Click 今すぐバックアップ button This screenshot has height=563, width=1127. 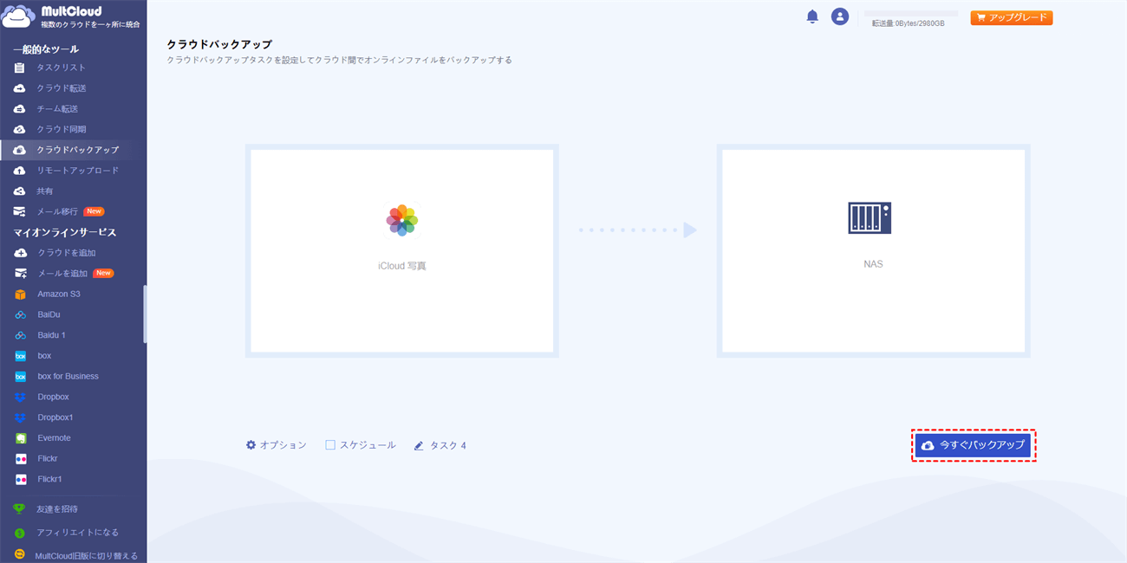(974, 445)
